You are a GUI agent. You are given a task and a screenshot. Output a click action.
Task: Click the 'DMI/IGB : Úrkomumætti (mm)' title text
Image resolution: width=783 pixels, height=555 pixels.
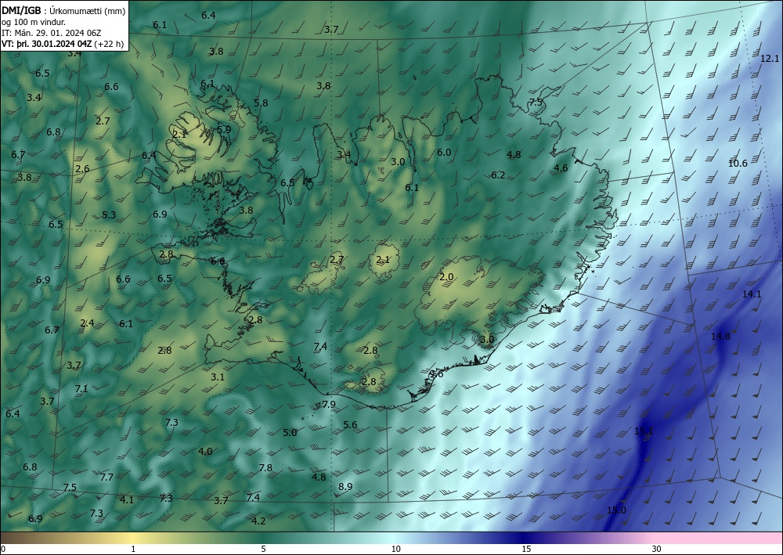63,10
